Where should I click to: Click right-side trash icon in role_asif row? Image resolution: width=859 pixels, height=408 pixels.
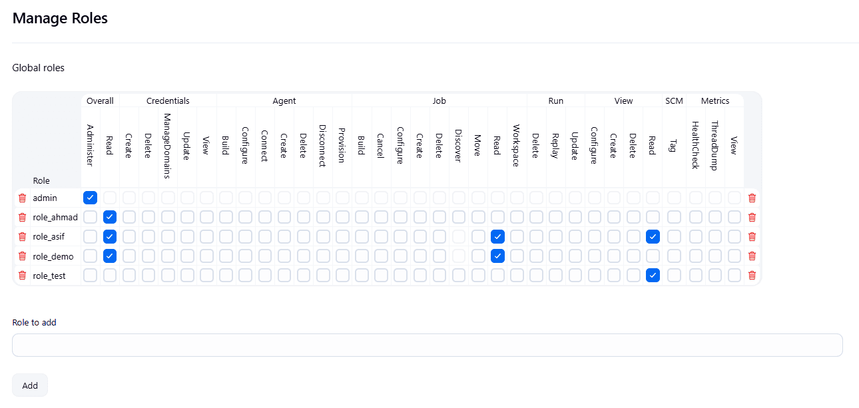click(x=752, y=236)
